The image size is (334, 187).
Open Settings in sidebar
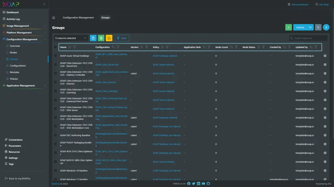13,158
